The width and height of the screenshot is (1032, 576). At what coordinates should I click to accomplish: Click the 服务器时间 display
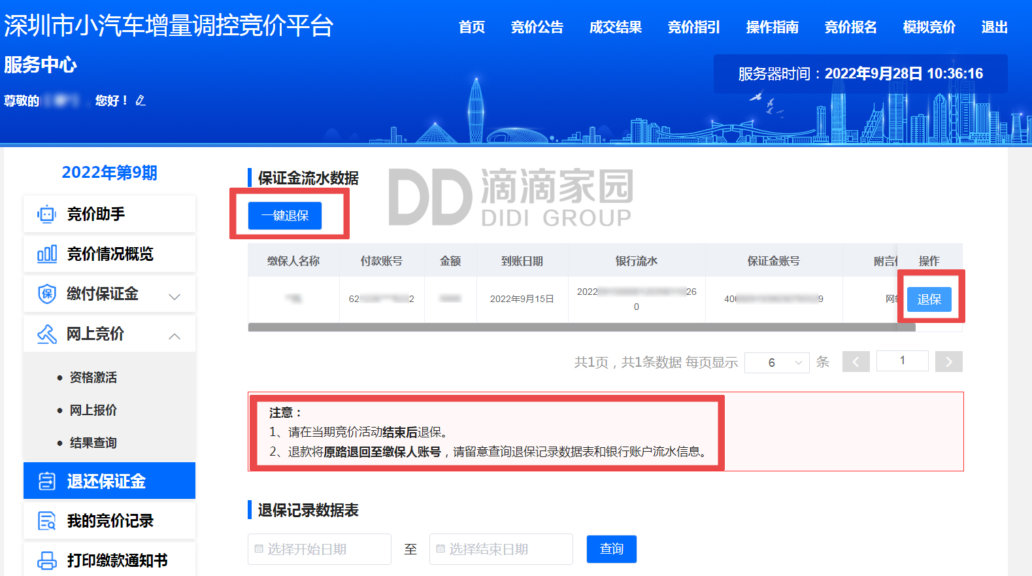[x=861, y=74]
